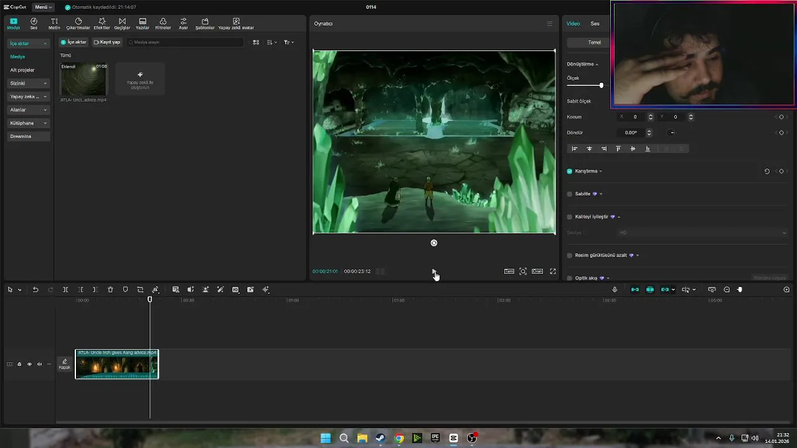The width and height of the screenshot is (797, 448).
Task: Open the Yapay zekâ avatar tab
Action: tap(236, 24)
